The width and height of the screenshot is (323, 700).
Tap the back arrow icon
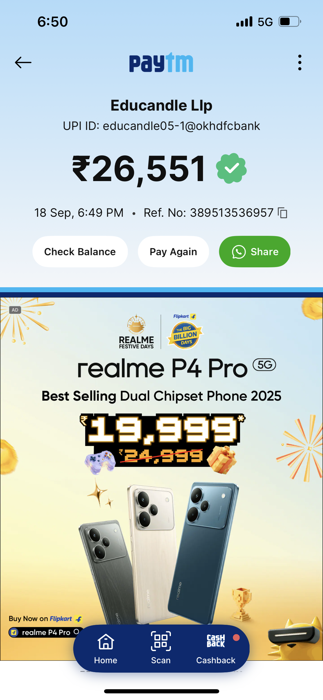point(23,62)
